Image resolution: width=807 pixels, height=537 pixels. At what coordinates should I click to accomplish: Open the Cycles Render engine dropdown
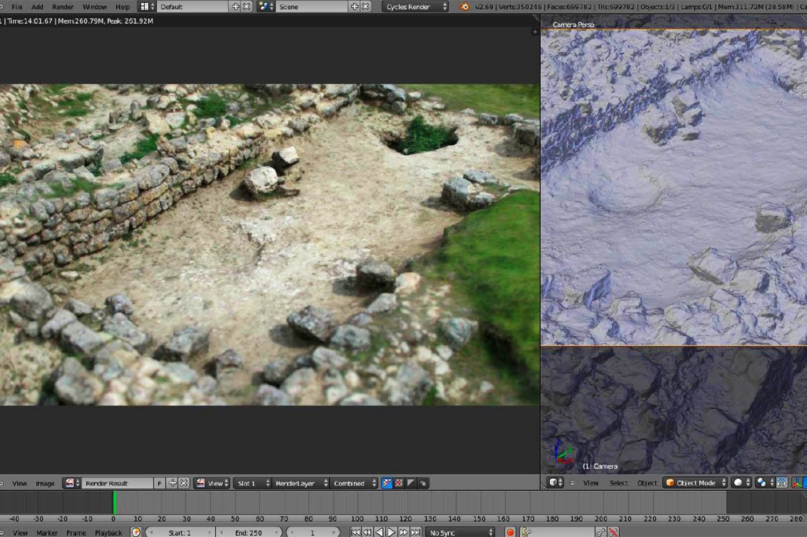point(415,7)
